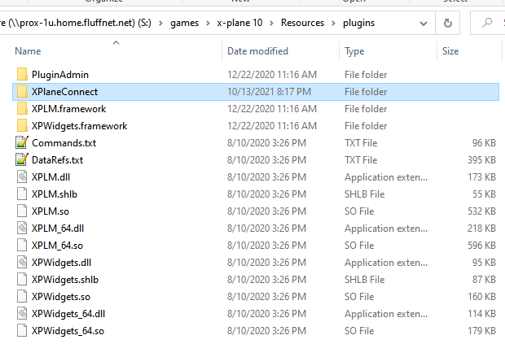Select the XPWidgets.so file name

[61, 297]
